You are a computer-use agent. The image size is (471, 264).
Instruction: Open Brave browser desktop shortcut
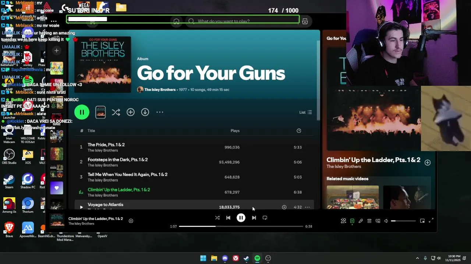[9, 230]
